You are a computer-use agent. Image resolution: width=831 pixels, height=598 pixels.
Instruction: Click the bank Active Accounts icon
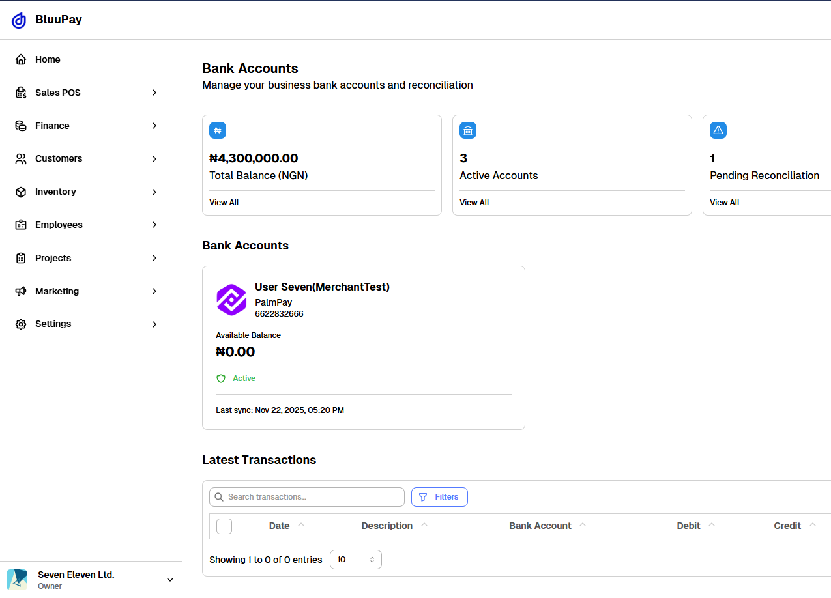468,130
